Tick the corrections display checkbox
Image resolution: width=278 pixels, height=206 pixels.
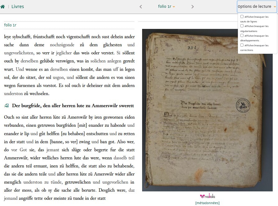242,45
